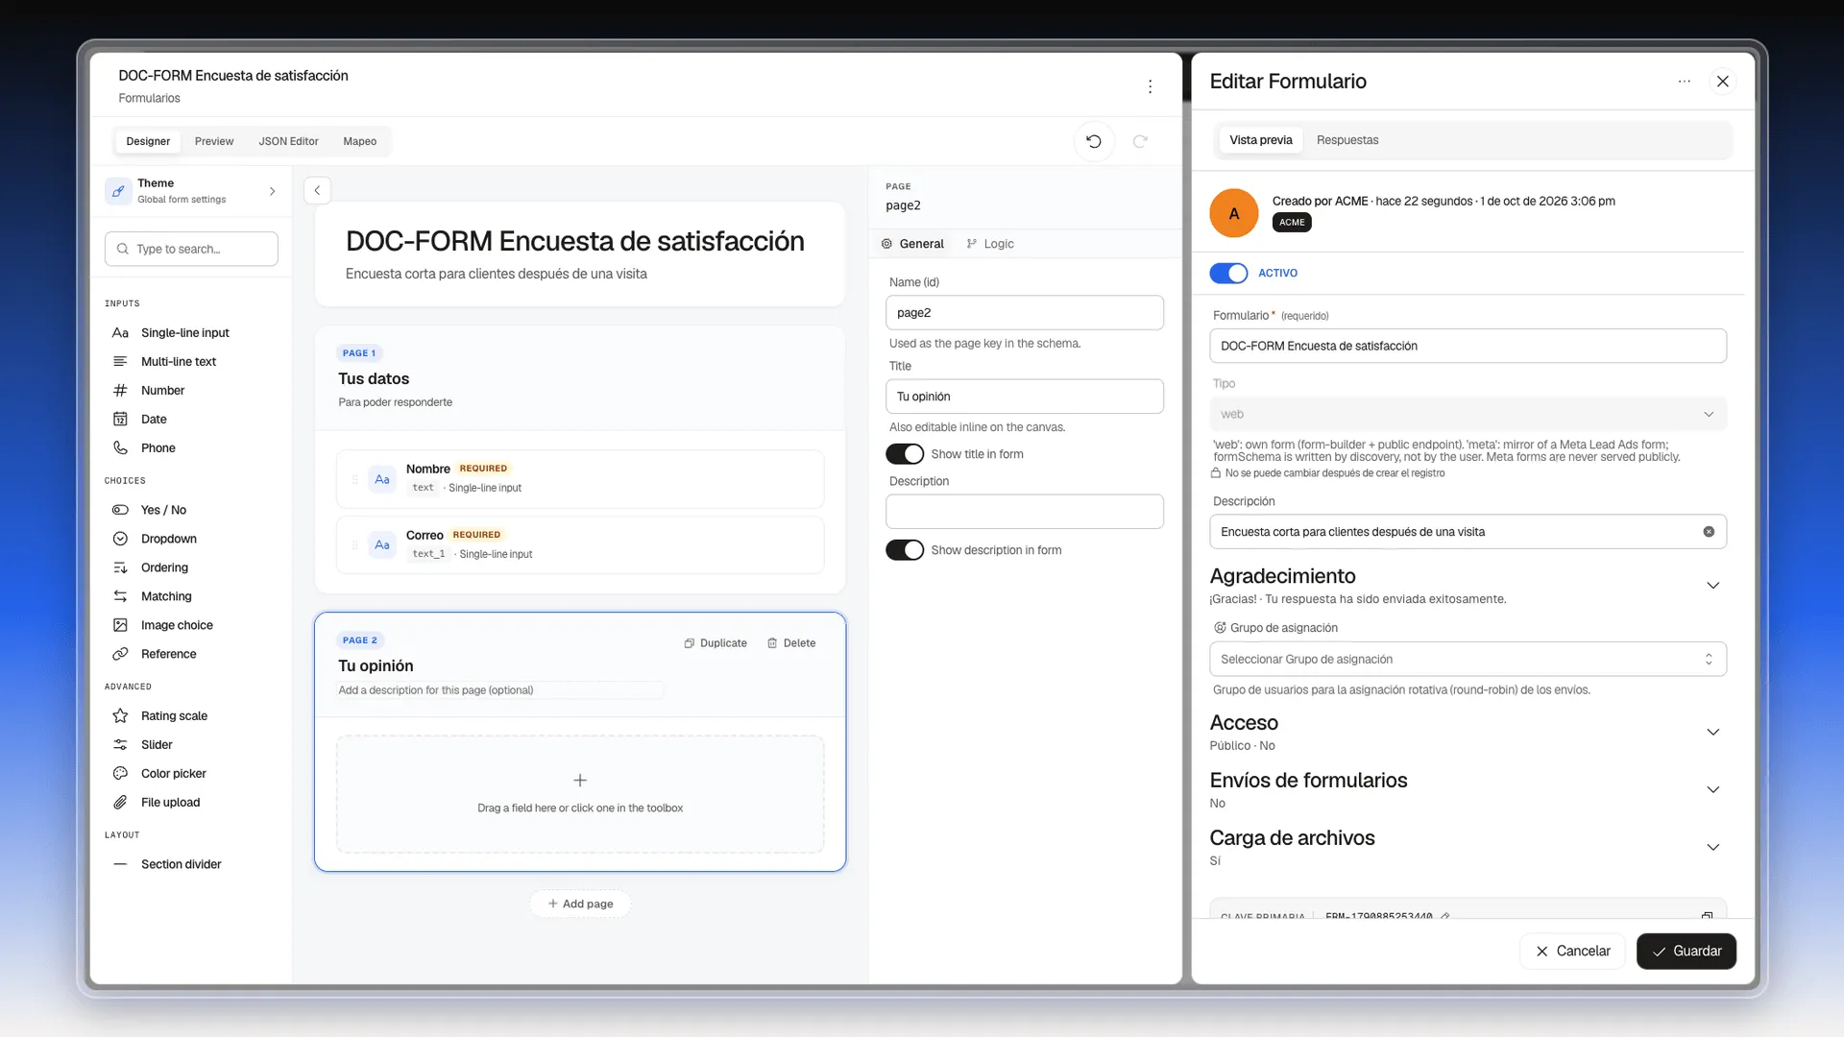Viewport: 1844px width, 1037px height.
Task: Expand the Acceso section
Action: point(1712,733)
